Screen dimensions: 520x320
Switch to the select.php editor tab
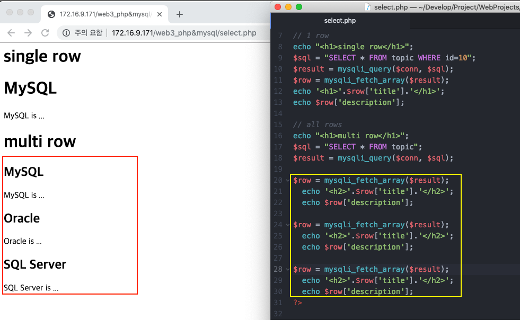[340, 21]
